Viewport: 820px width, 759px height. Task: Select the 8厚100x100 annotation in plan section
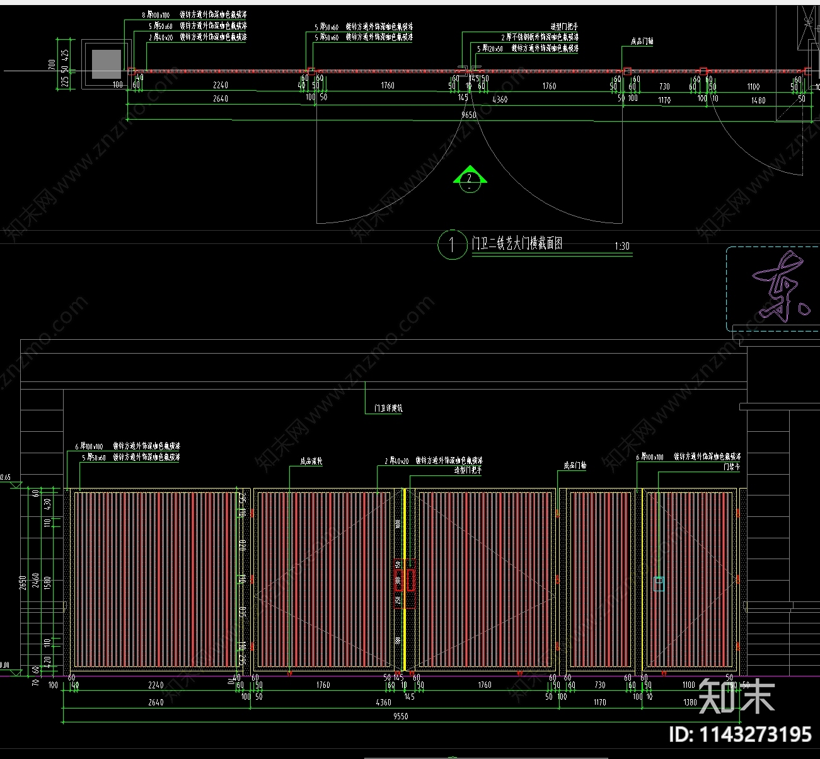coord(194,14)
